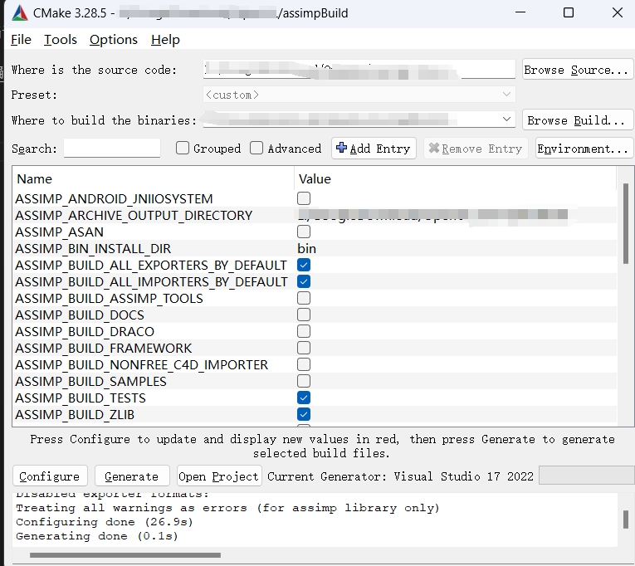Click the plus icon on Add Entry

point(340,149)
